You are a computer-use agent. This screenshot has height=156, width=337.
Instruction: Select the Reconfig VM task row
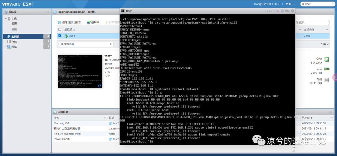(x=61, y=123)
